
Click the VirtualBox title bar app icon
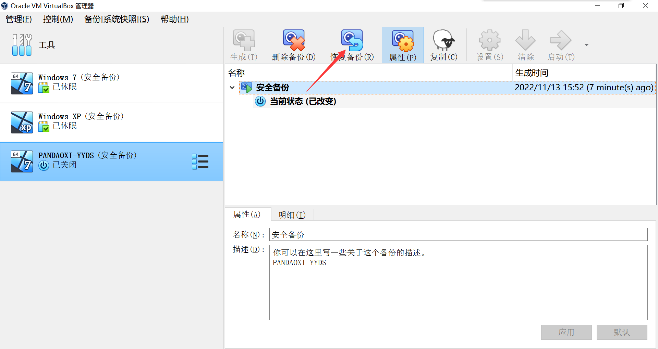click(4, 6)
